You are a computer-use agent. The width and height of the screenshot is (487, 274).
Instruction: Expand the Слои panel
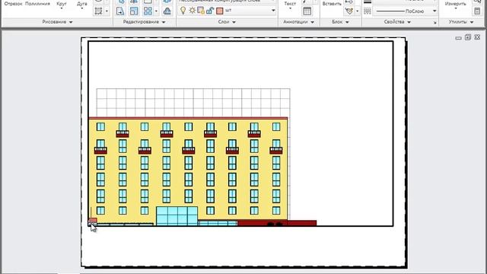[x=227, y=22]
